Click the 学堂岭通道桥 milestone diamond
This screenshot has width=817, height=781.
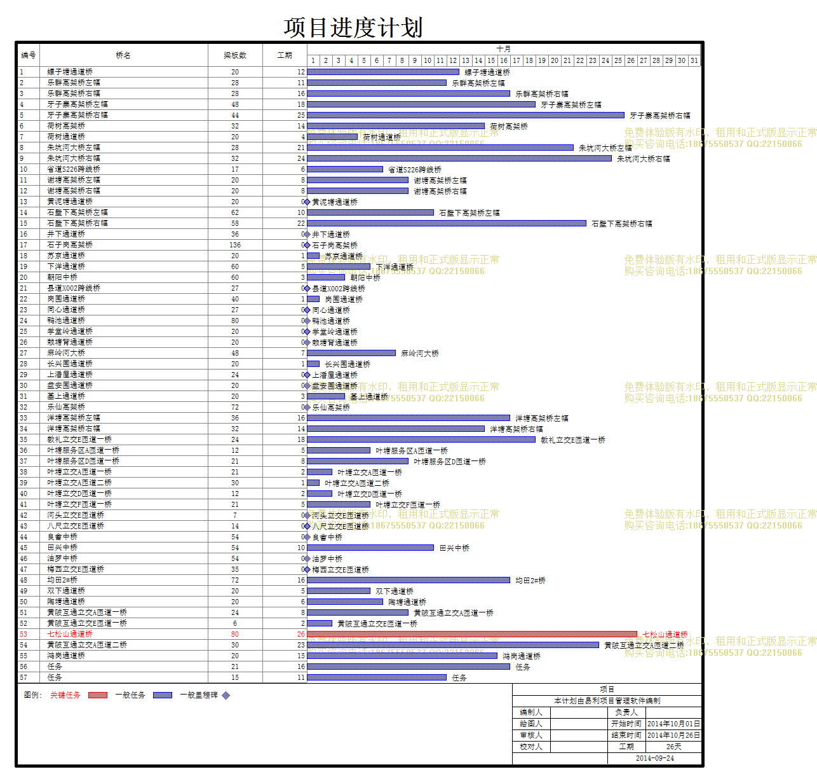[307, 331]
